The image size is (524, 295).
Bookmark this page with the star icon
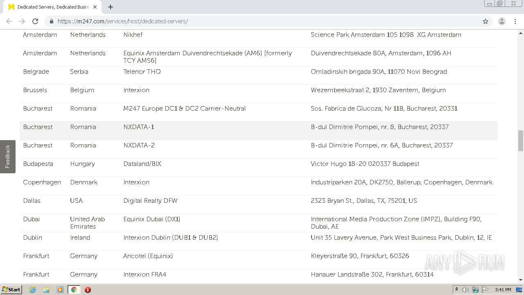click(x=486, y=21)
